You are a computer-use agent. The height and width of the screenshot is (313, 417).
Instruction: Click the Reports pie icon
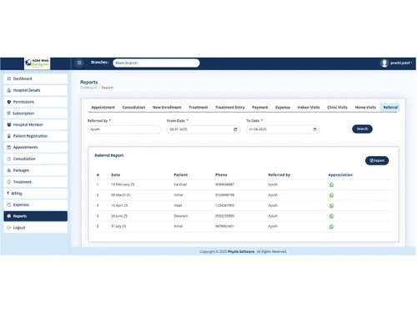9,216
